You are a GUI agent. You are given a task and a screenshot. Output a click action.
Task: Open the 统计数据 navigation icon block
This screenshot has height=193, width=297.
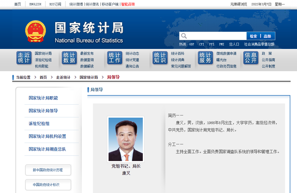tap(69, 58)
